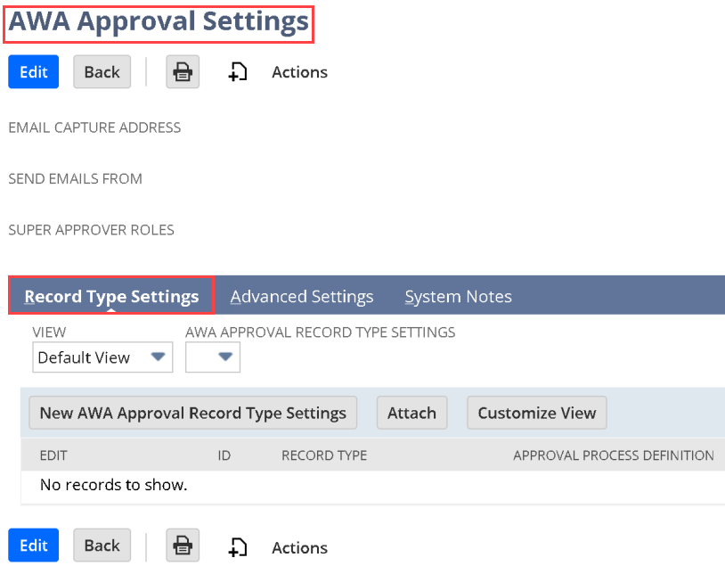The height and width of the screenshot is (566, 725).
Task: Open Customize View for the sublist
Action: [536, 413]
